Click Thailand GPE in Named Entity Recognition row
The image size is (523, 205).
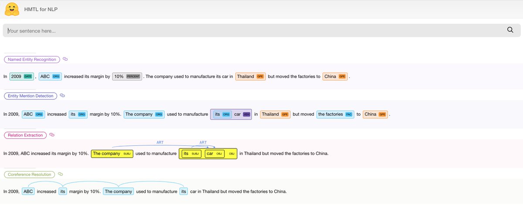point(250,77)
